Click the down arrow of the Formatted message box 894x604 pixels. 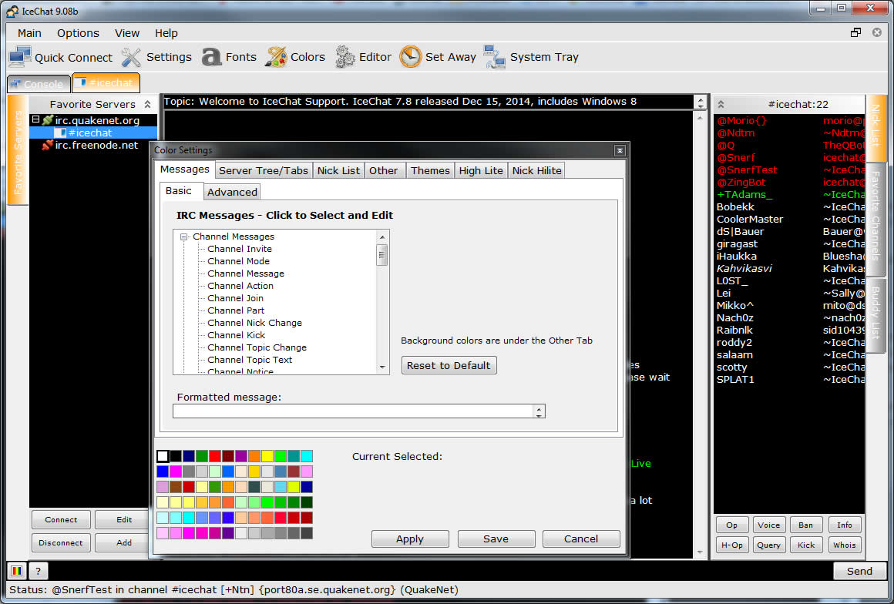[539, 414]
